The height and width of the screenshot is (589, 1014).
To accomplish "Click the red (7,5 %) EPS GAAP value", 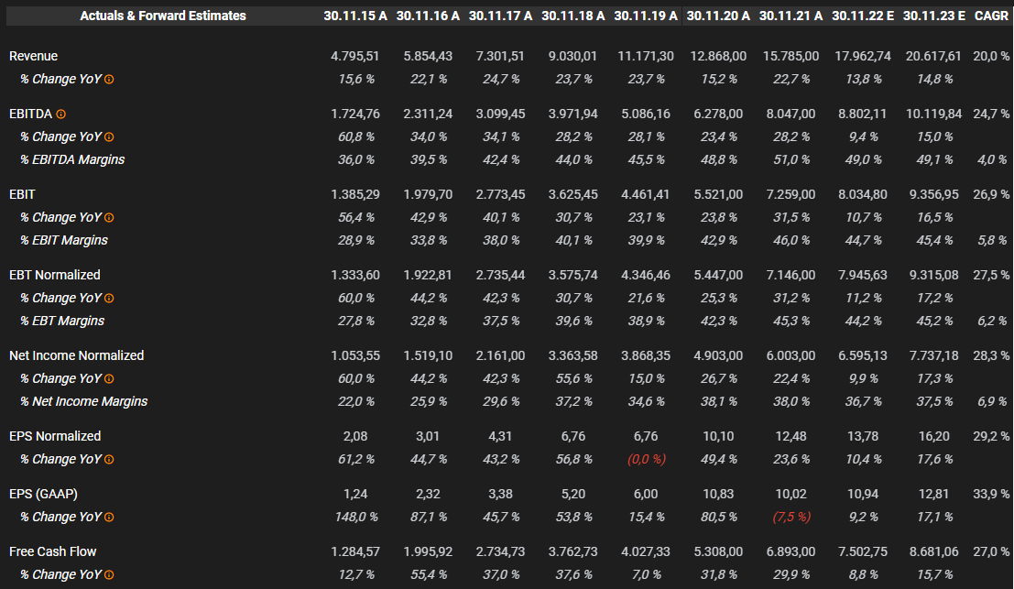I will tap(791, 517).
